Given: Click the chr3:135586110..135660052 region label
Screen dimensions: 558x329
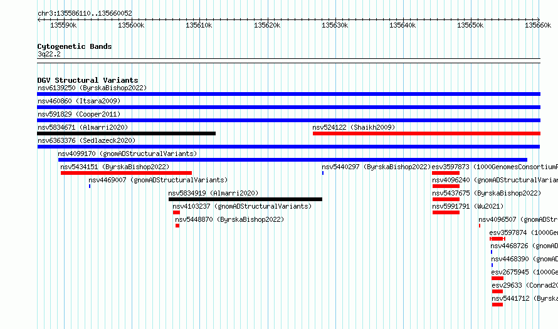Looking at the screenshot, I should [85, 13].
